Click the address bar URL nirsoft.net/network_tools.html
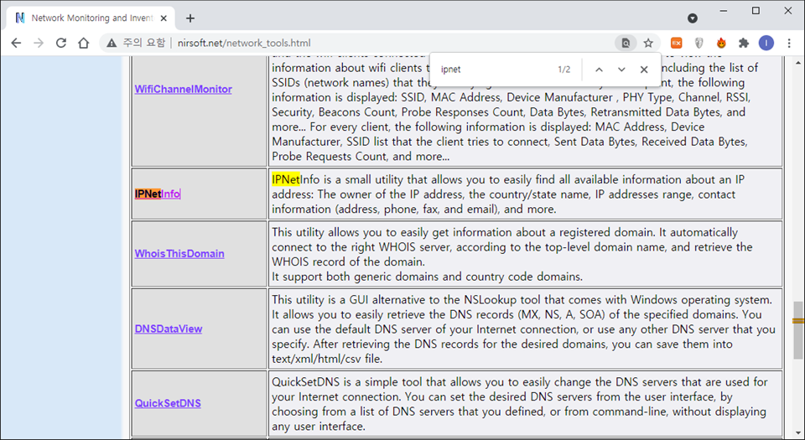This screenshot has width=805, height=440. tap(244, 43)
